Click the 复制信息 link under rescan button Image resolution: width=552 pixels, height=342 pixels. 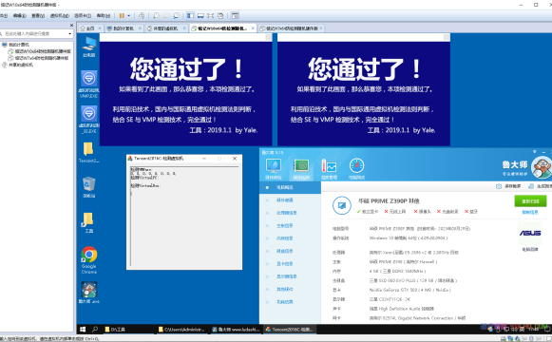pos(530,212)
